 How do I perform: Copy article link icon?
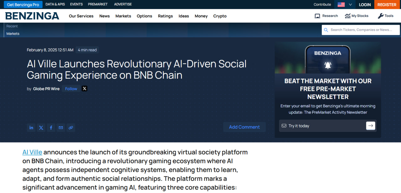[x=71, y=128]
